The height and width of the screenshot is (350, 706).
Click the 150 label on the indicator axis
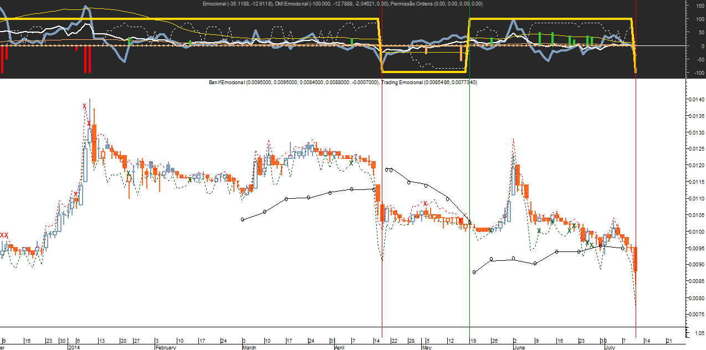[700, 6]
